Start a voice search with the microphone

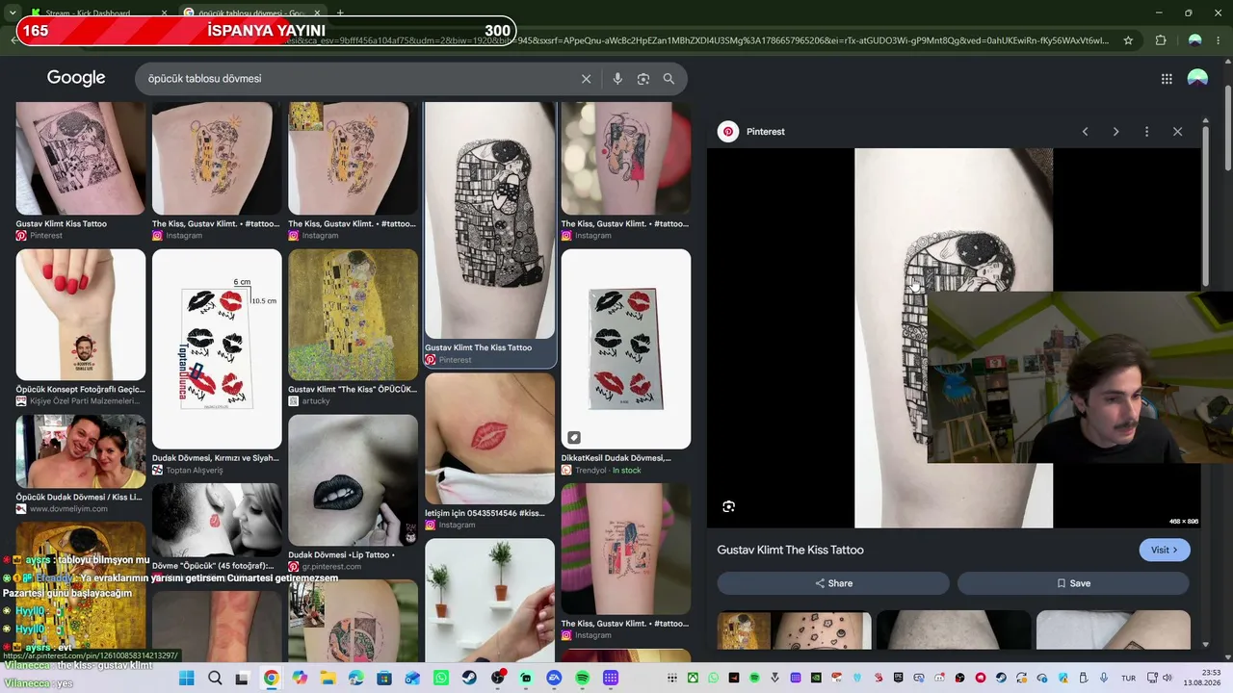[617, 79]
